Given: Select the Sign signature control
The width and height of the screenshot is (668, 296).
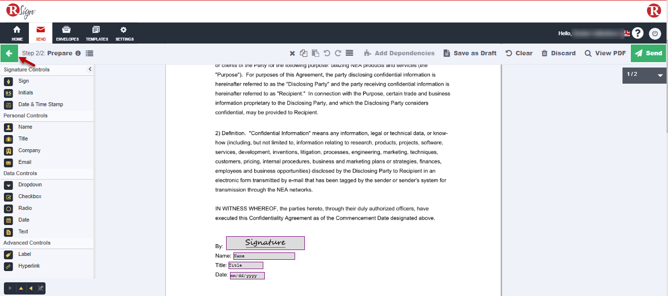Looking at the screenshot, I should pos(23,81).
